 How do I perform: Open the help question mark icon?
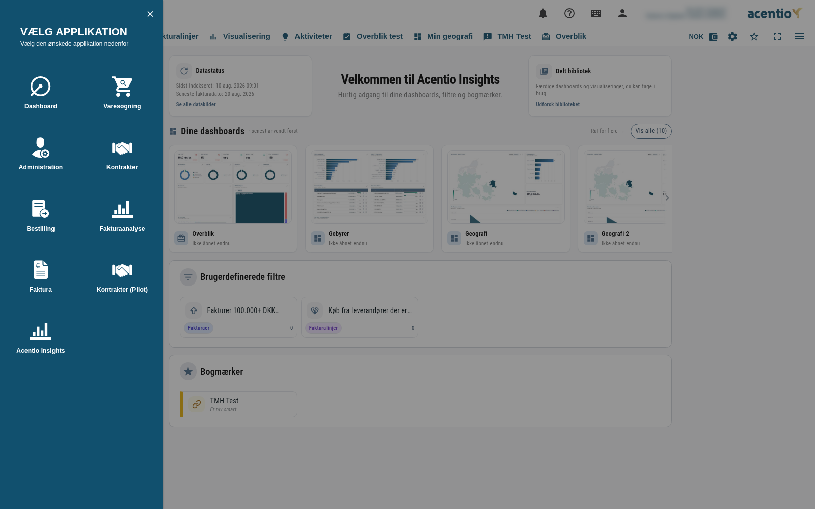click(569, 13)
